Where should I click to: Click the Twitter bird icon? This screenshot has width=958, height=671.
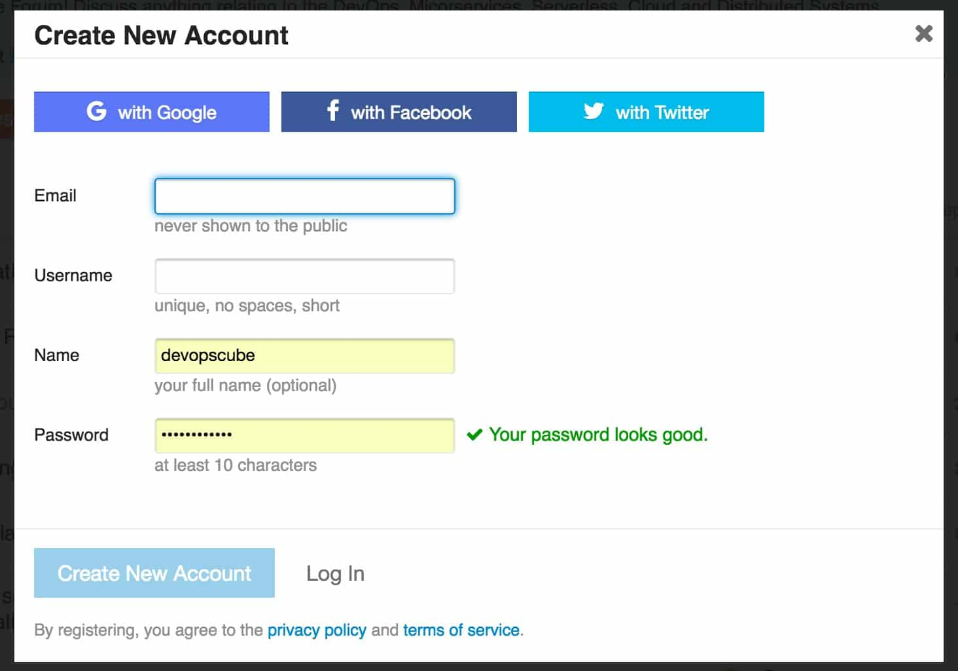594,112
